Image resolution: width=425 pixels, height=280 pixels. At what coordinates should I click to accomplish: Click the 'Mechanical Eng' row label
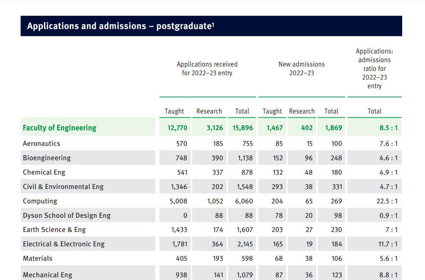[48, 275]
